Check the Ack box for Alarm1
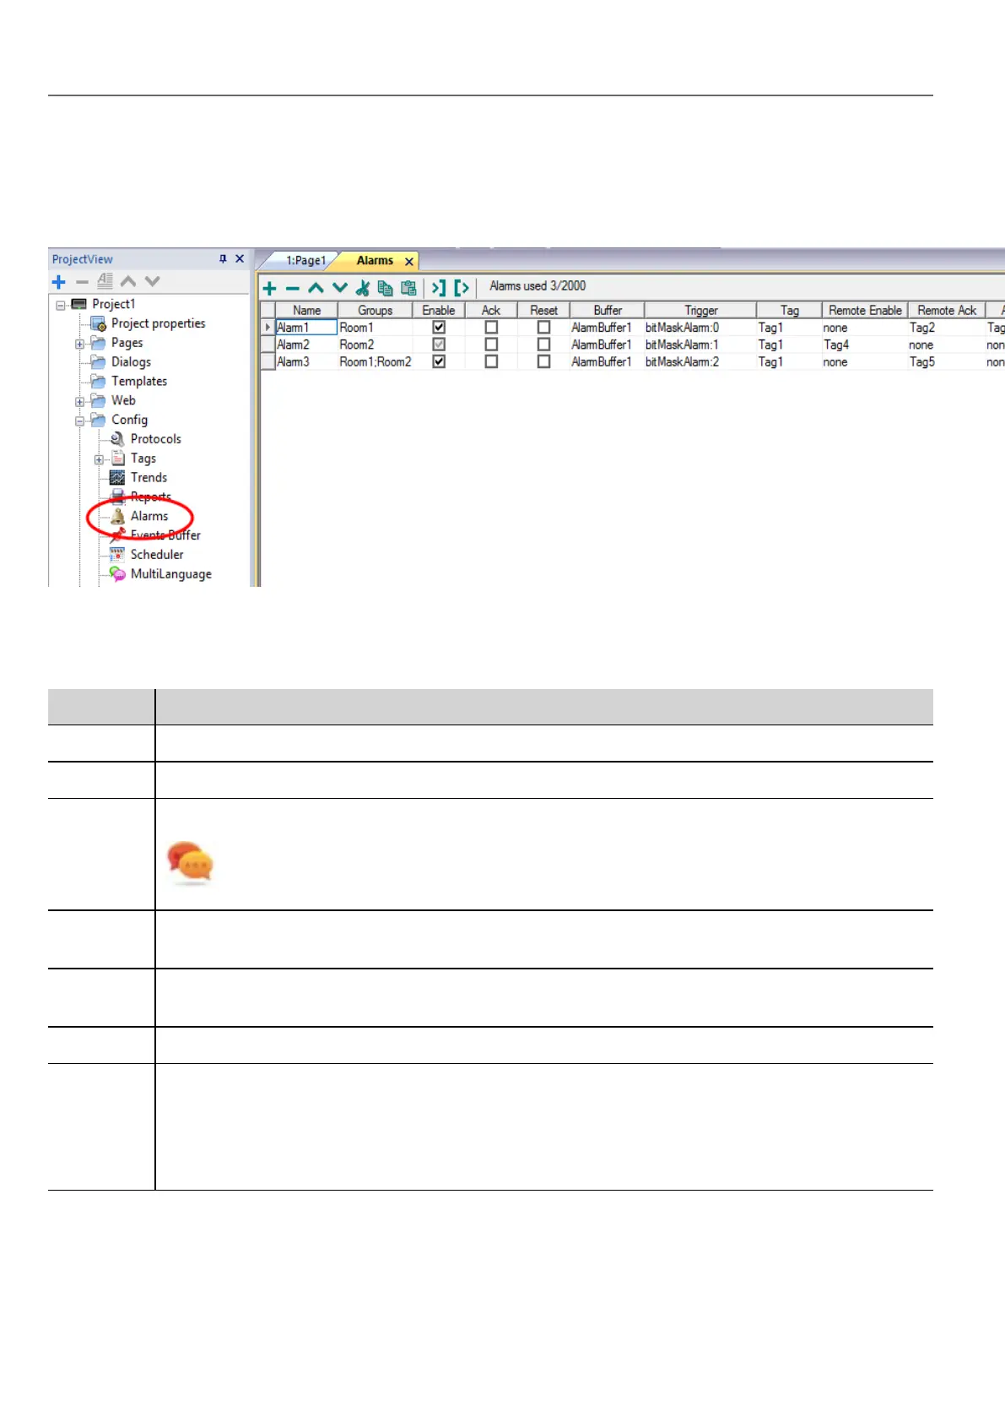 point(491,328)
